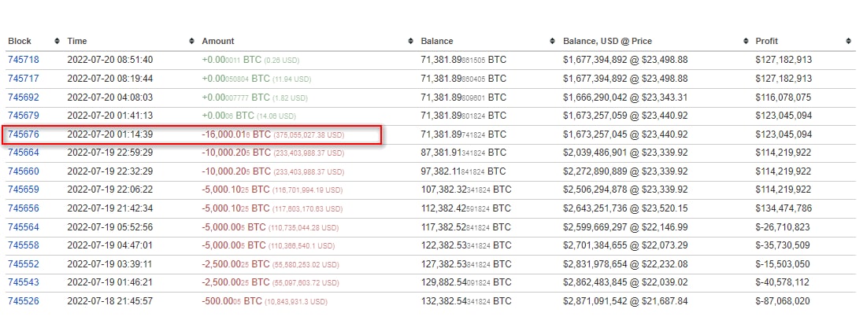Sort by Time column sort icon
The height and width of the screenshot is (335, 867).
pos(192,41)
